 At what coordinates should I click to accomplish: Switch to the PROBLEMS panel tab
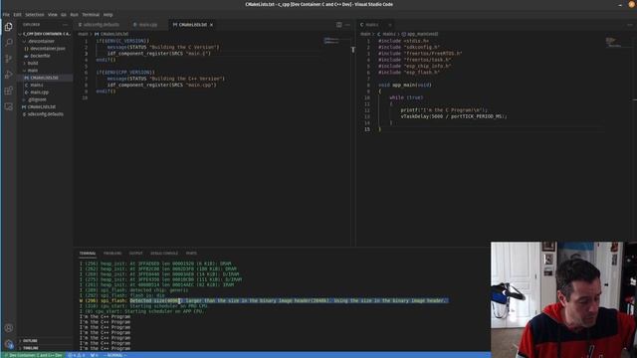click(x=112, y=254)
